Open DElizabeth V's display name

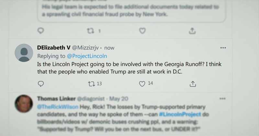click(x=54, y=47)
